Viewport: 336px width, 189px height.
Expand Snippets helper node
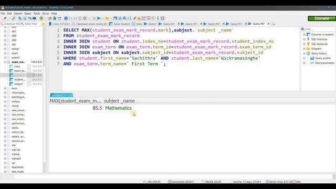pyautogui.click(x=304, y=49)
